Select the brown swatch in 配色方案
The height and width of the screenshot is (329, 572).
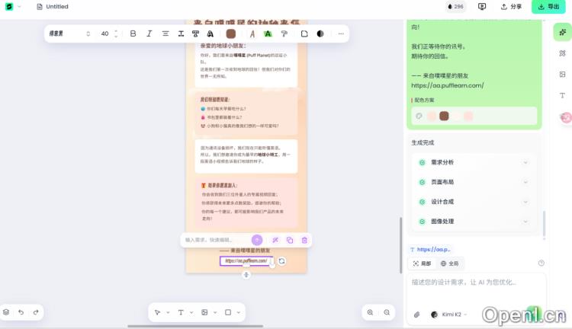444,116
